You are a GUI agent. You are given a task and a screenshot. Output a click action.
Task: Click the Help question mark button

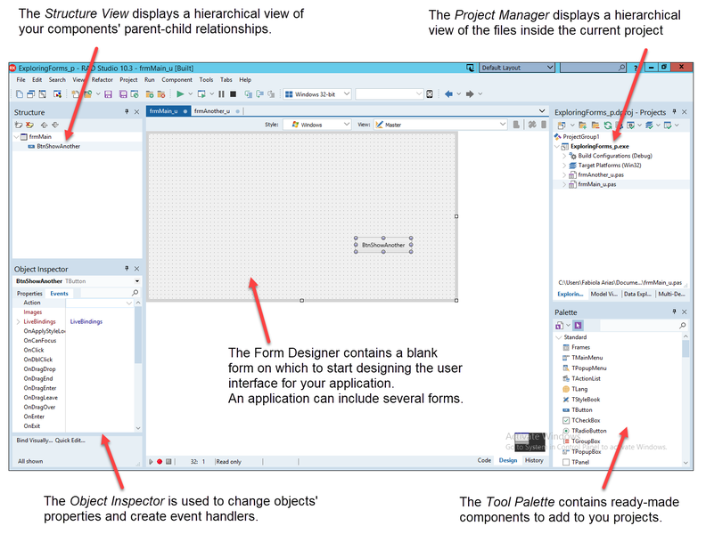tap(636, 68)
